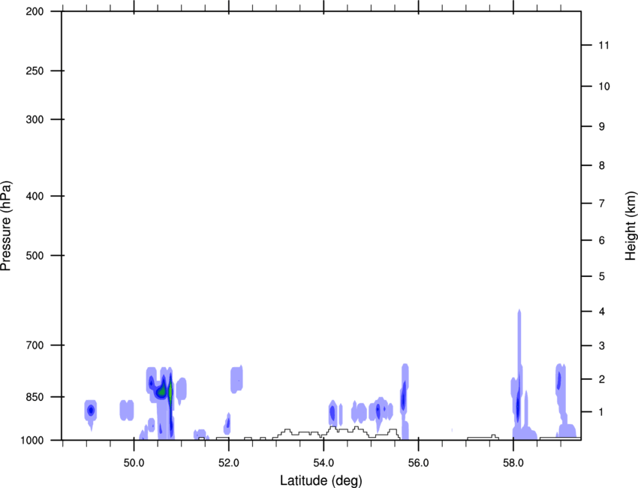Click the 7 km height label
Screen dimensions: 638x488
coord(602,203)
